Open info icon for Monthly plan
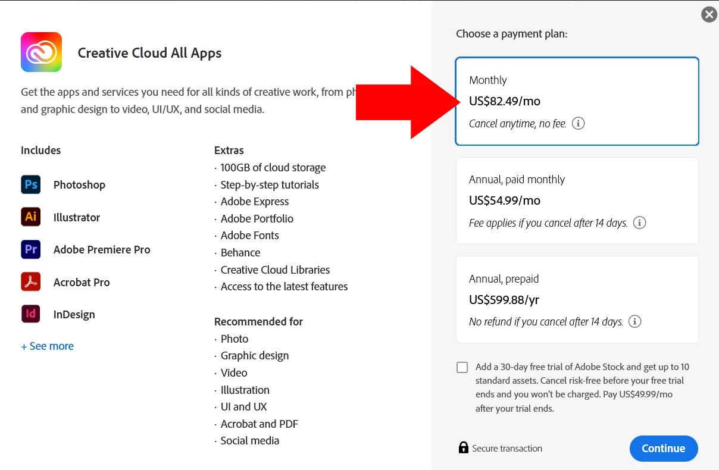The height and width of the screenshot is (470, 719). pyautogui.click(x=579, y=124)
